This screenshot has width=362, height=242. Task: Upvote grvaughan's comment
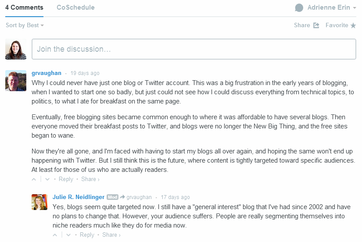[34, 179]
